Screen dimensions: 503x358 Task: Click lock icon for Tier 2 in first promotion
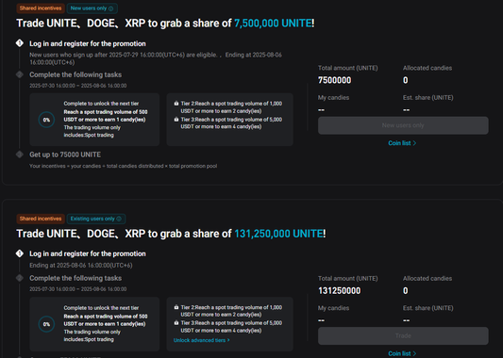176,104
